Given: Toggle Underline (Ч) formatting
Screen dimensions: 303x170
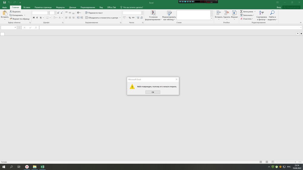Looking at the screenshot, I should coord(41,18).
